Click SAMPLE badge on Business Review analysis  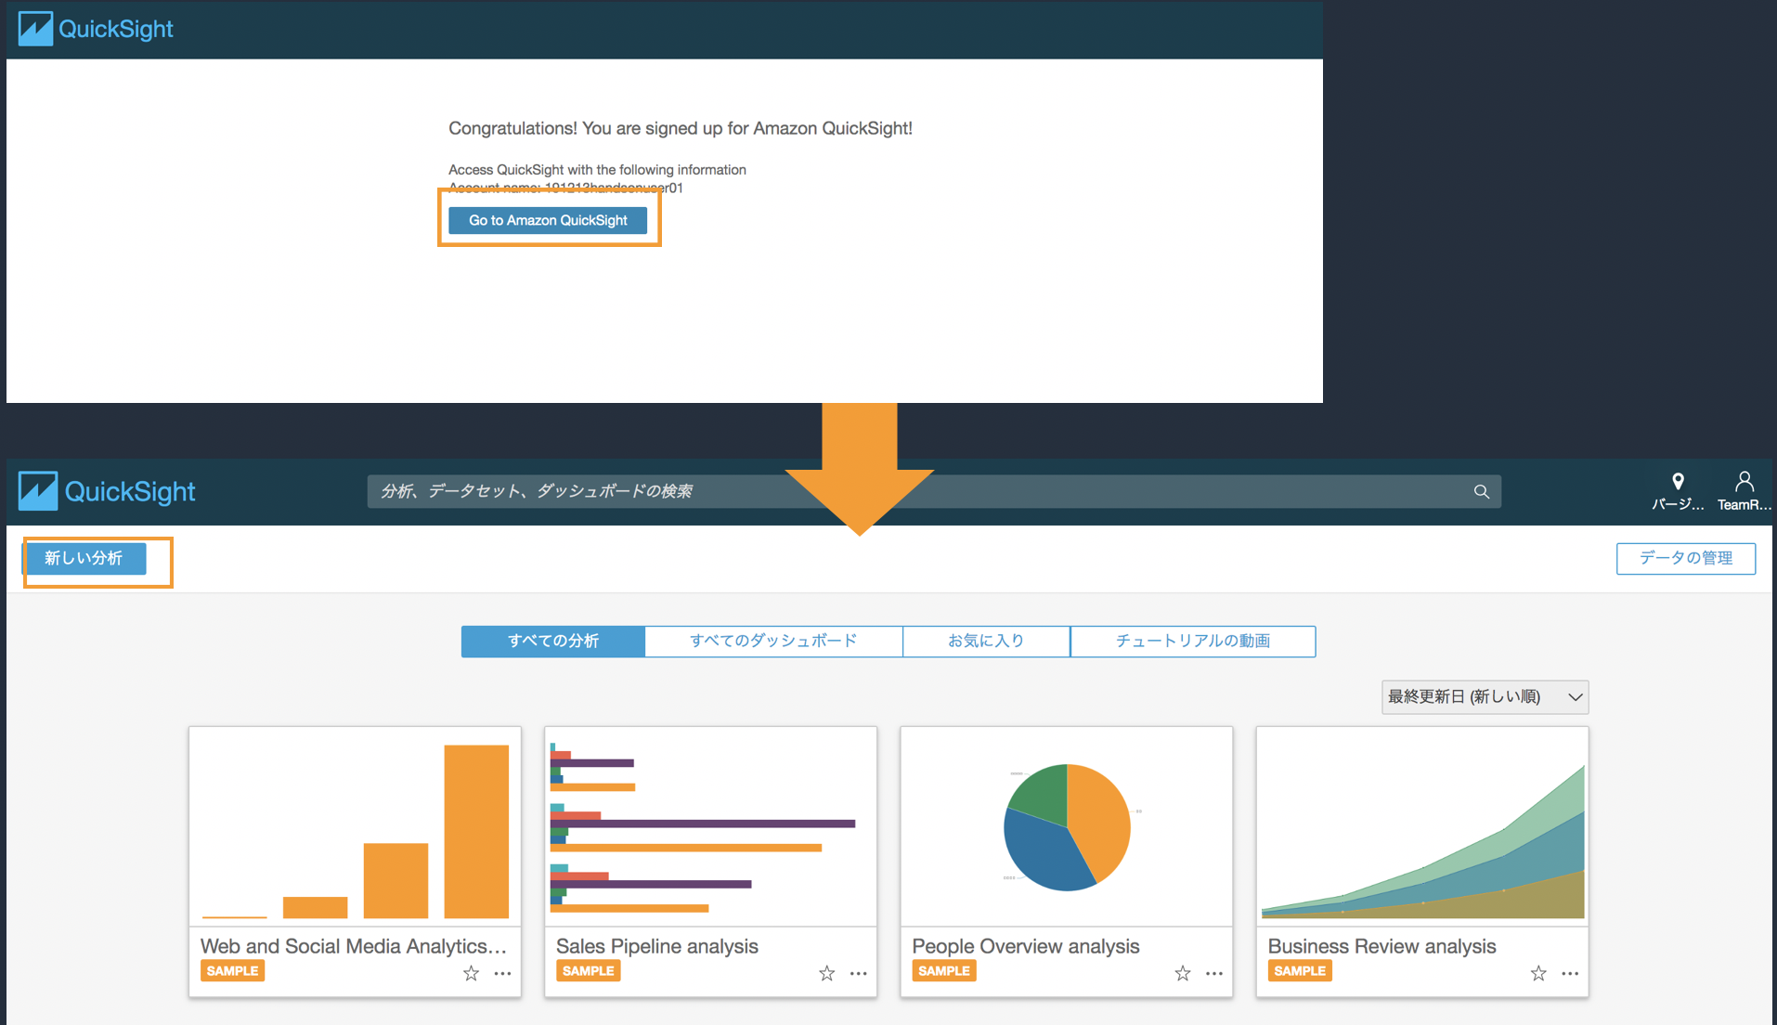pos(1300,971)
